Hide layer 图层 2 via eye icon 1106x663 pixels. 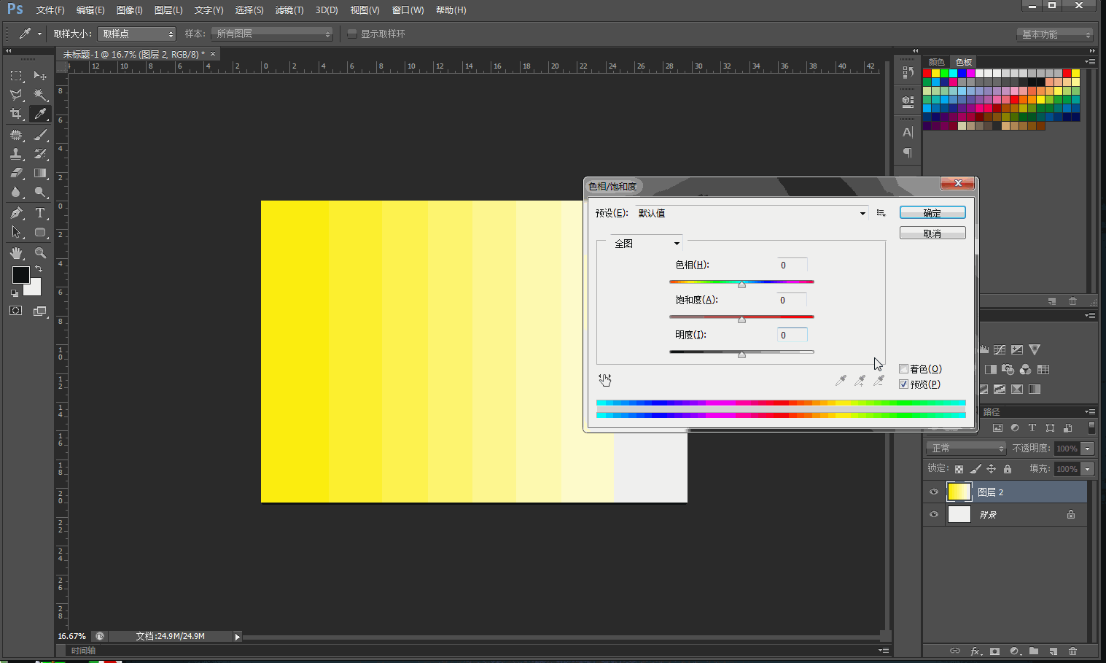(x=934, y=492)
